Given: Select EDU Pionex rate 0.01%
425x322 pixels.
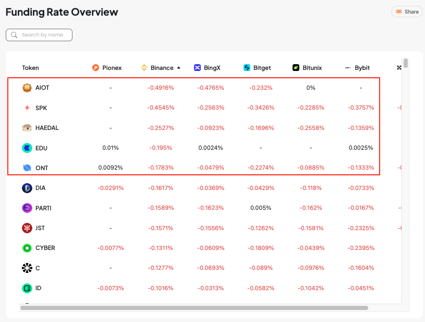Looking at the screenshot, I should 111,148.
